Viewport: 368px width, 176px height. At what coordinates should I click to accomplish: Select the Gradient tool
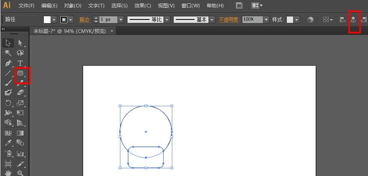tap(20, 133)
